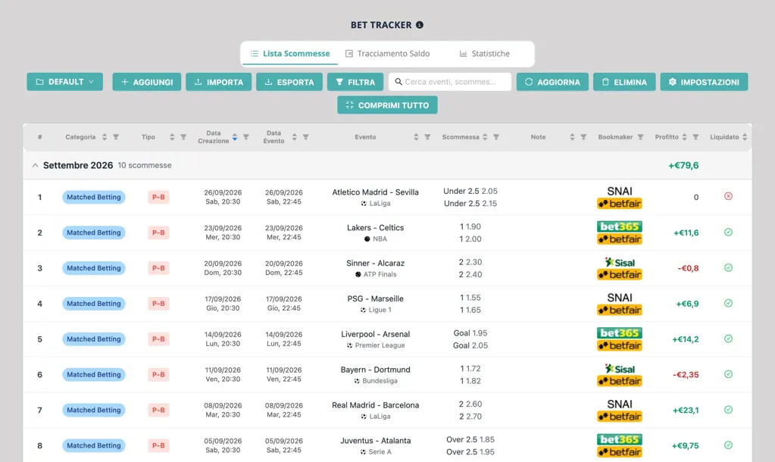This screenshot has width=775, height=462.
Task: Sort by the Categoria column arrows
Action: tap(105, 137)
